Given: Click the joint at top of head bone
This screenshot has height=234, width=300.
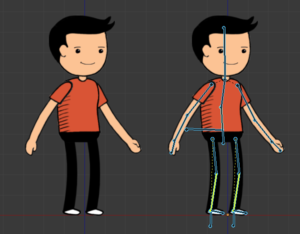Looking at the screenshot, I should pos(224,27).
